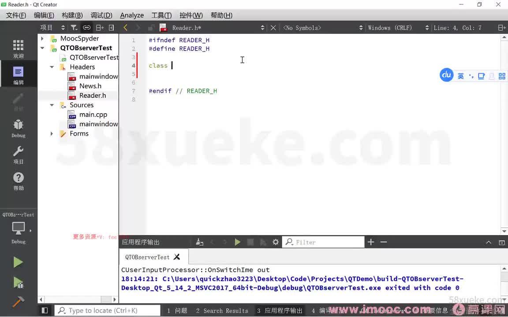Open the QTOBserverTest kit selector monitor

pyautogui.click(x=19, y=232)
